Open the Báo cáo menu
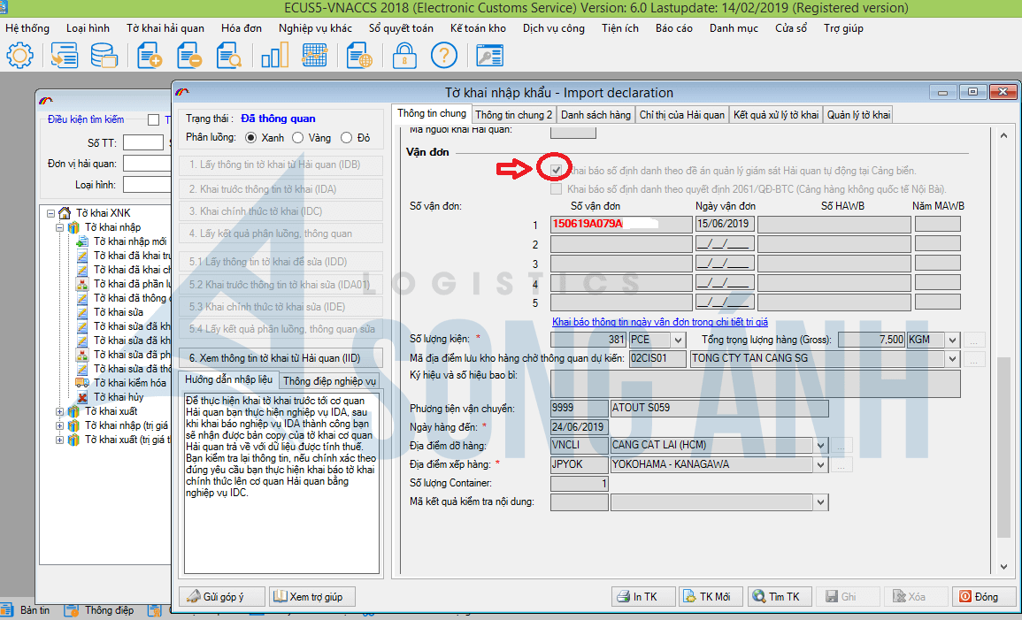Screen dimensions: 1022x620 tap(673, 28)
